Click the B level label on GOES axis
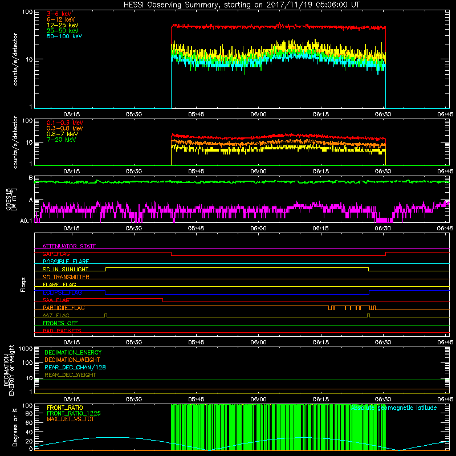The height and width of the screenshot is (456, 456). 31,178
